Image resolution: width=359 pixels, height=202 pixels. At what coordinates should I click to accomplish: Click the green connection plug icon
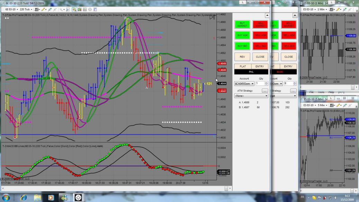50,9
